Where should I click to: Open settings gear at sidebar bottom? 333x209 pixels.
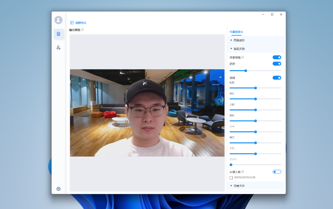58,189
